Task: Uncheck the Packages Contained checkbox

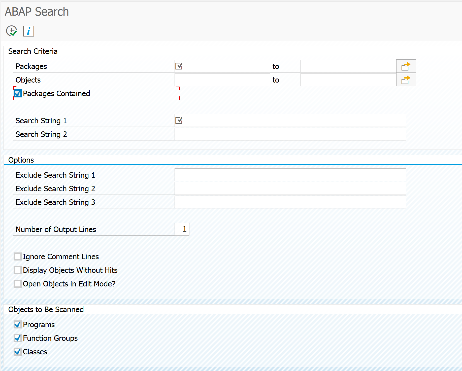Action: coord(17,93)
